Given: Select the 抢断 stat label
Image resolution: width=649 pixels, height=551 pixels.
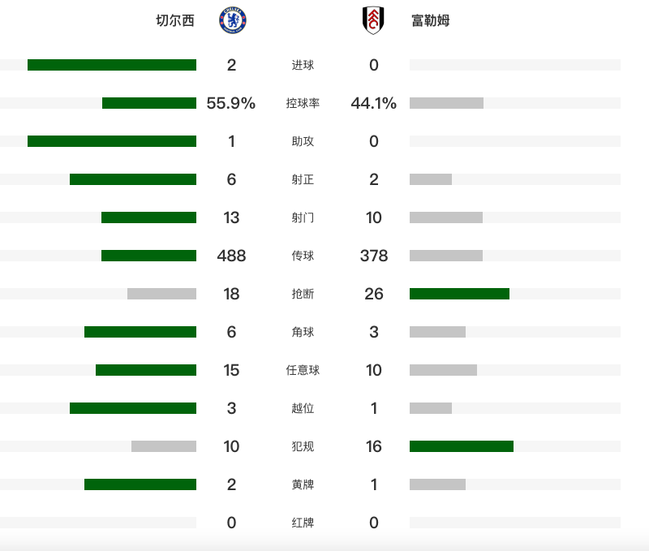Looking at the screenshot, I should 303,294.
